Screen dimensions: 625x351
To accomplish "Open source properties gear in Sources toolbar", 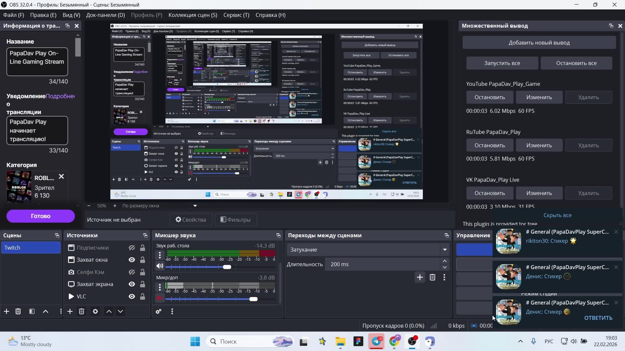I will pos(95,311).
